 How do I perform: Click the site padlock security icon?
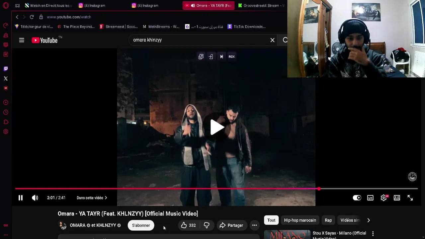[41, 17]
